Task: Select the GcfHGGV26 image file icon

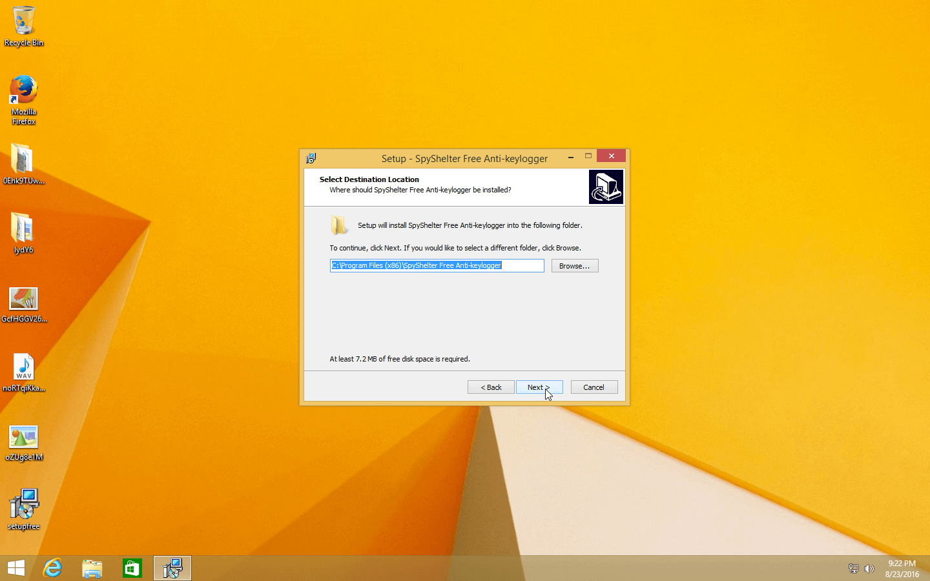Action: [x=24, y=305]
